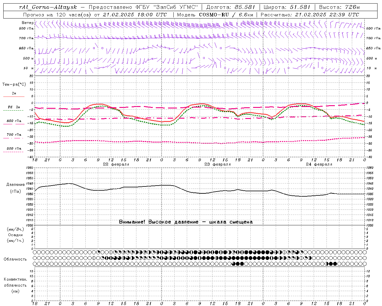Click the (мм/3ч.) precipitation unit label
The width and height of the screenshot is (382, 306).
(x=16, y=229)
